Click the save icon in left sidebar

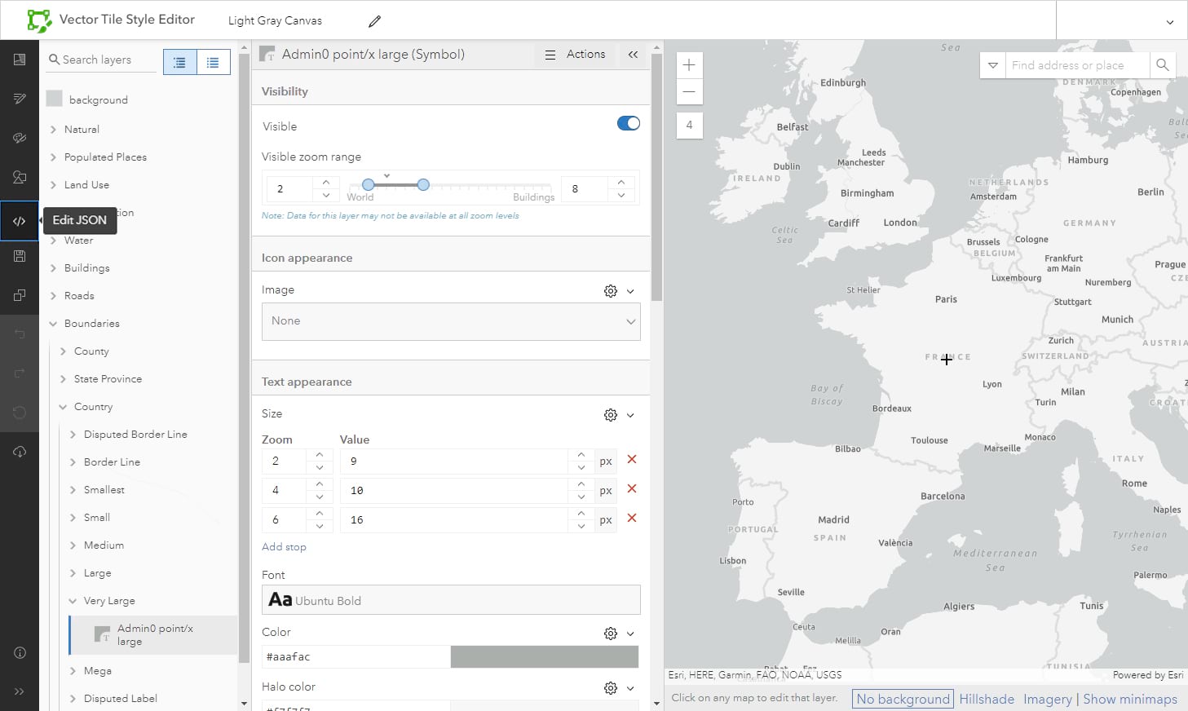tap(20, 256)
